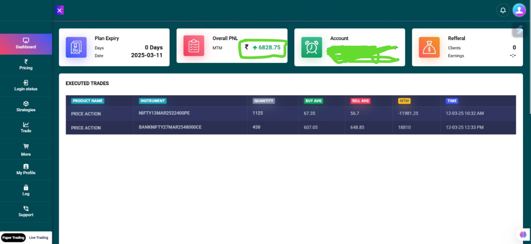Switch to Paper Trading mode
Screen dimensions: 531x244
tap(13, 238)
